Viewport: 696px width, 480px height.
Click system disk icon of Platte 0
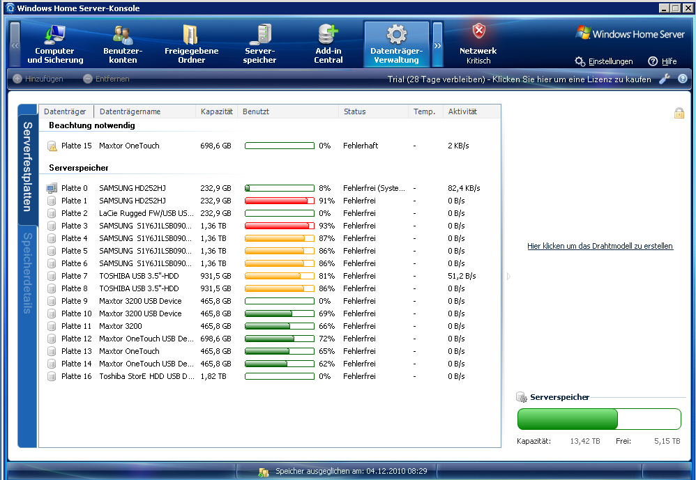(x=52, y=188)
